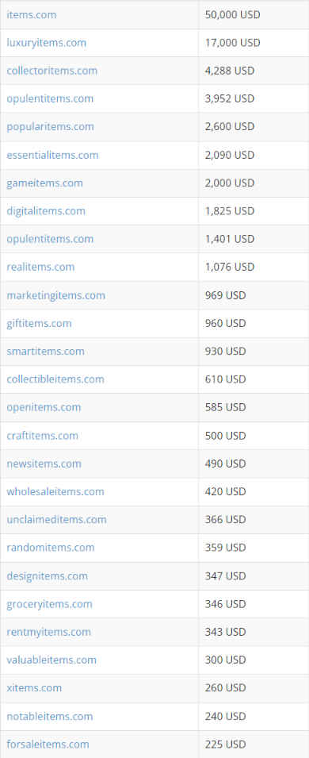Click gameitems.com domain
309x758 pixels.
pos(44,183)
